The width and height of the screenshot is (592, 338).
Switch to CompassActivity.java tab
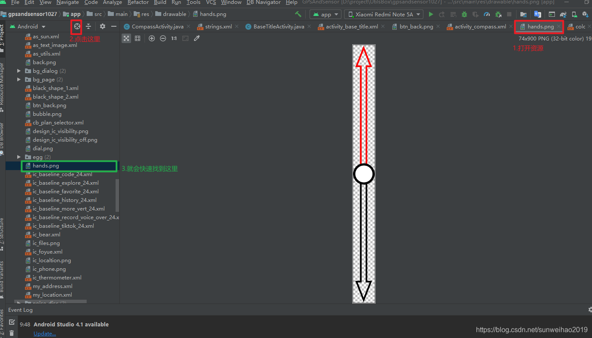pos(157,27)
